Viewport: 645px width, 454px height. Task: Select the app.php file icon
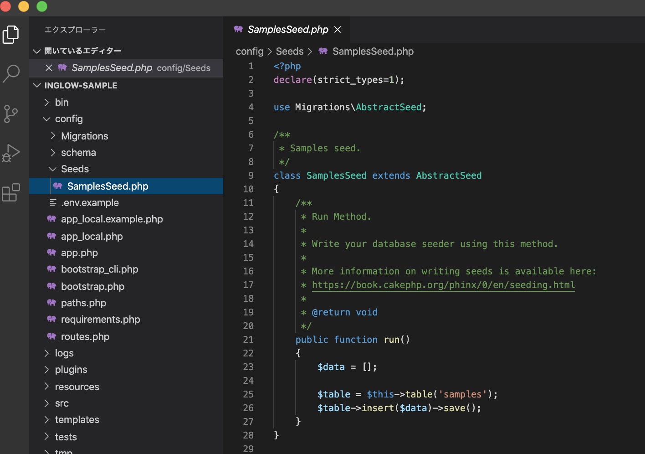51,253
